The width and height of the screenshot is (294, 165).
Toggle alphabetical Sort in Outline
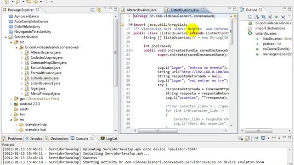click(x=257, y=17)
